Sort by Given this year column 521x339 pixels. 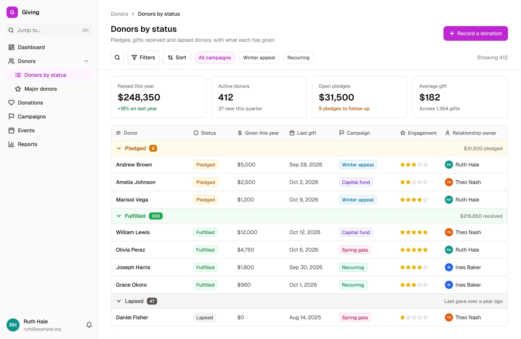coord(258,133)
